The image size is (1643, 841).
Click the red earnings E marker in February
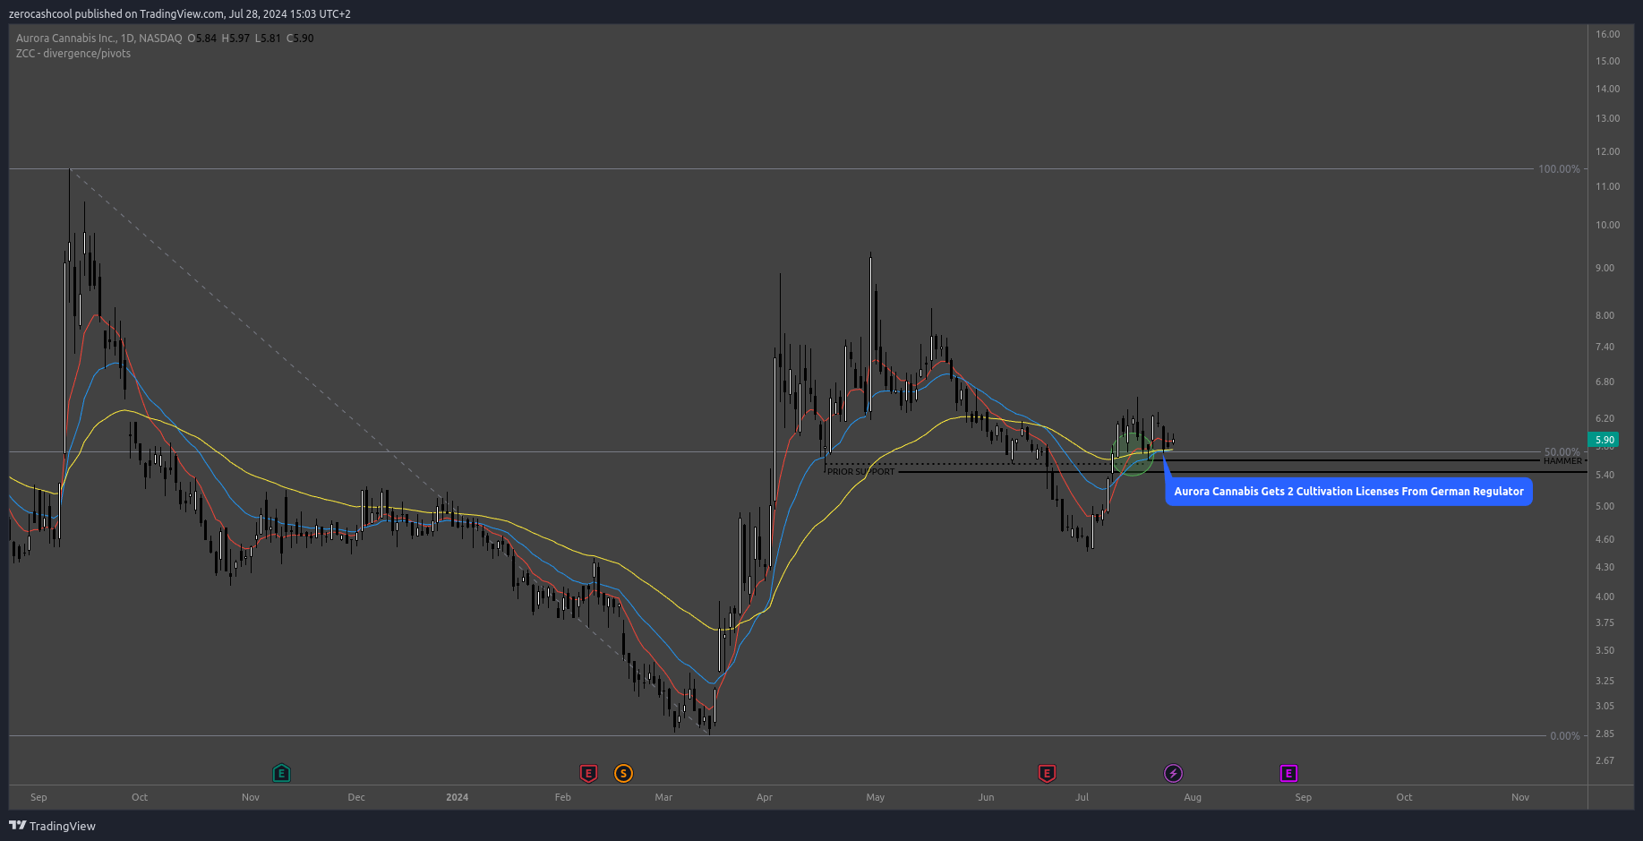(588, 773)
